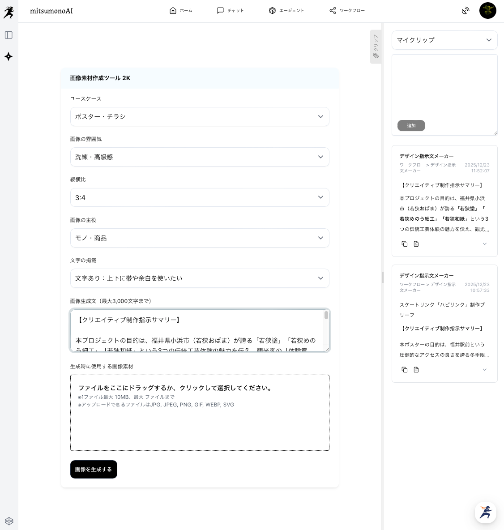Open the broadcast notification icon in header
Viewport: 504px width, 530px height.
coord(466,11)
